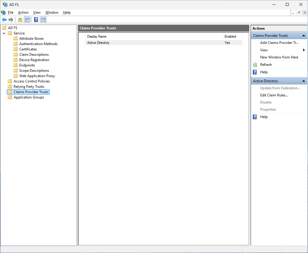This screenshot has width=308, height=253.
Task: Collapse the Service tree node
Action: coord(4,33)
